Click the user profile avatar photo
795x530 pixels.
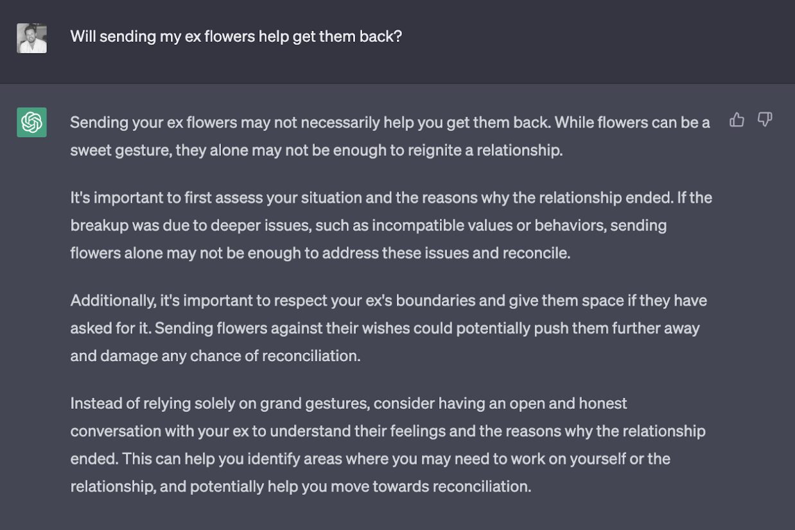click(31, 38)
